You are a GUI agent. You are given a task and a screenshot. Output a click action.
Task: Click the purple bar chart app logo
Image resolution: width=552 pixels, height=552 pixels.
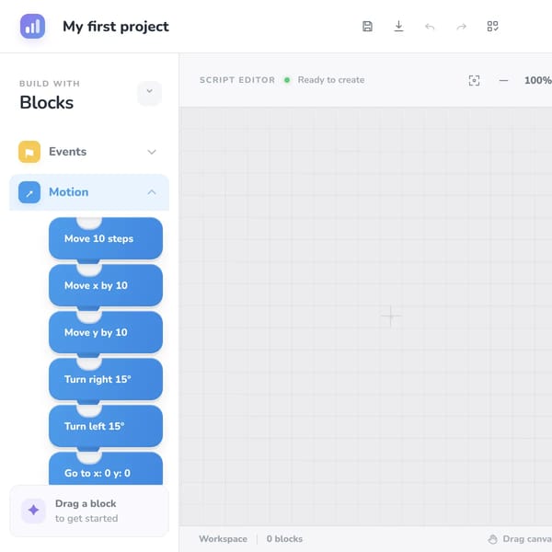pyautogui.click(x=32, y=27)
